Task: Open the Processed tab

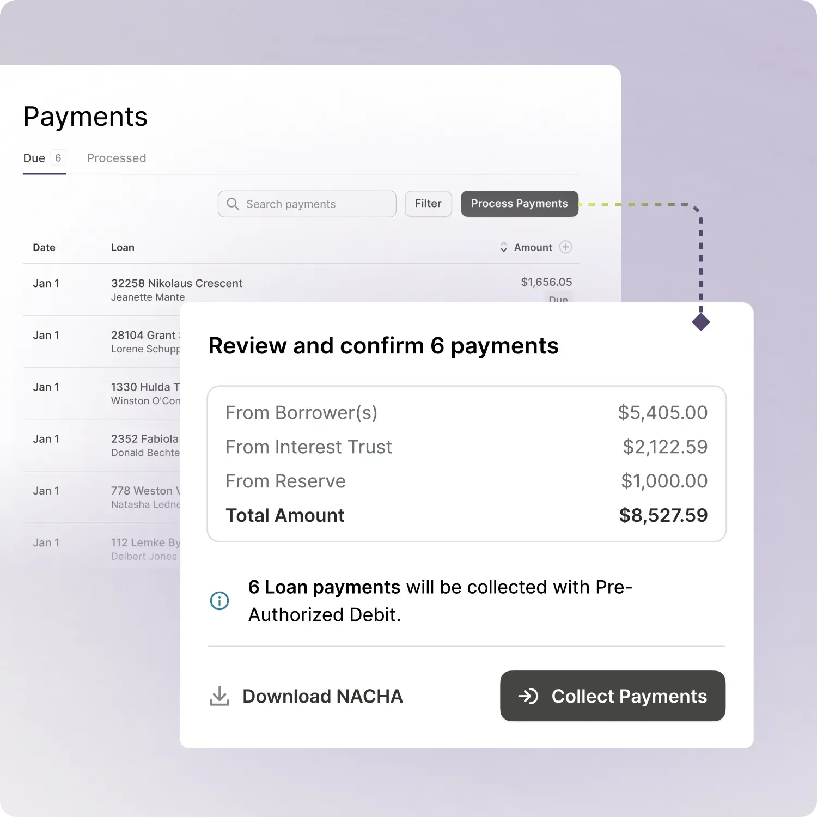Action: point(117,158)
